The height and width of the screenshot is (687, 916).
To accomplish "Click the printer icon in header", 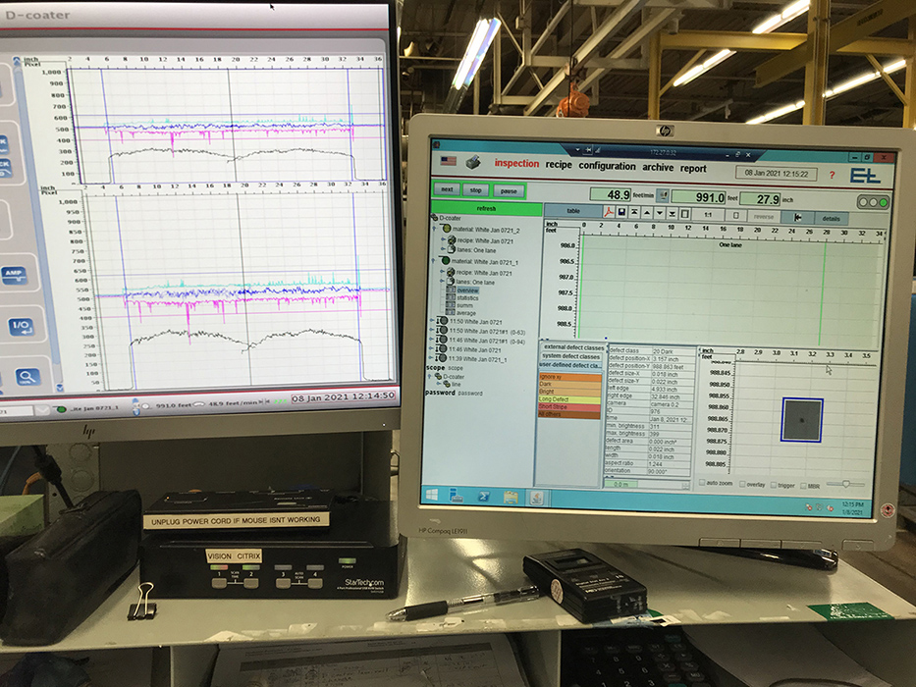I will [x=472, y=163].
